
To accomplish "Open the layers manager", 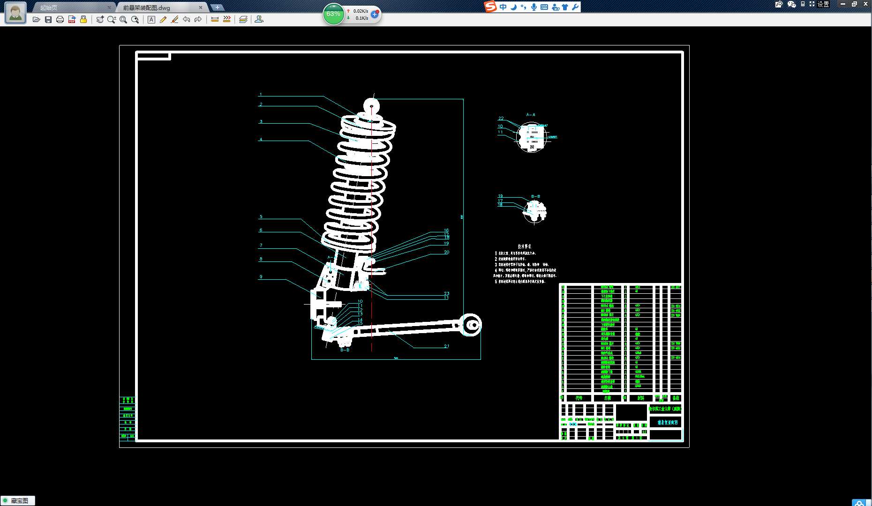I will 243,19.
